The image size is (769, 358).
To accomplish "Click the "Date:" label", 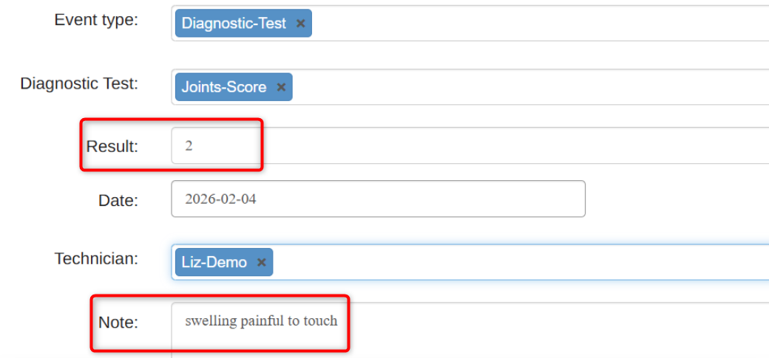I will [x=118, y=200].
